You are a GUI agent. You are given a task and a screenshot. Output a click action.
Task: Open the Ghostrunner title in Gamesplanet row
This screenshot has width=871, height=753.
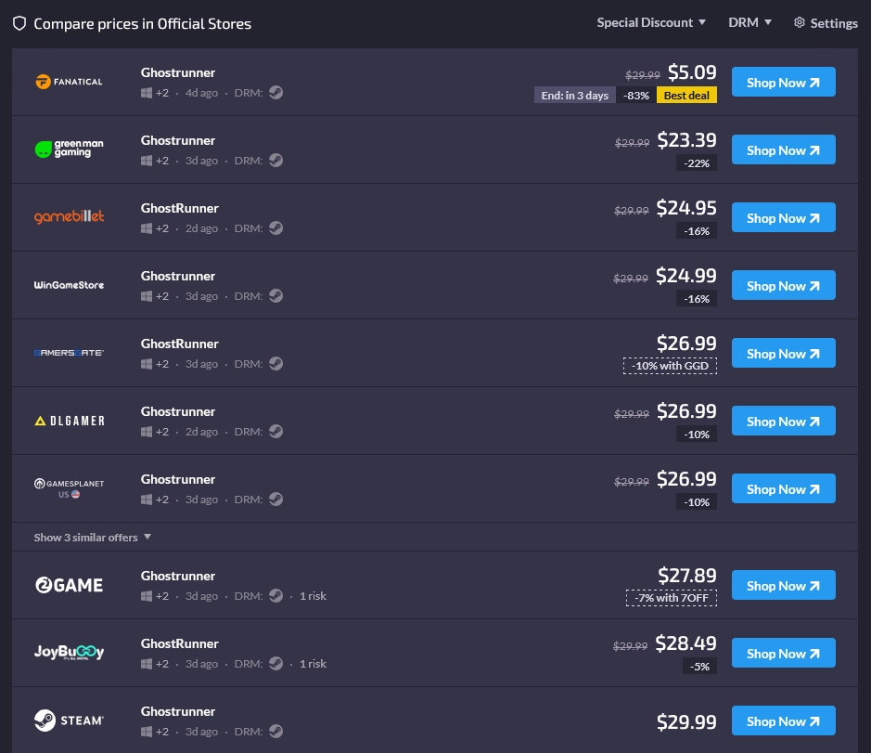pos(177,479)
